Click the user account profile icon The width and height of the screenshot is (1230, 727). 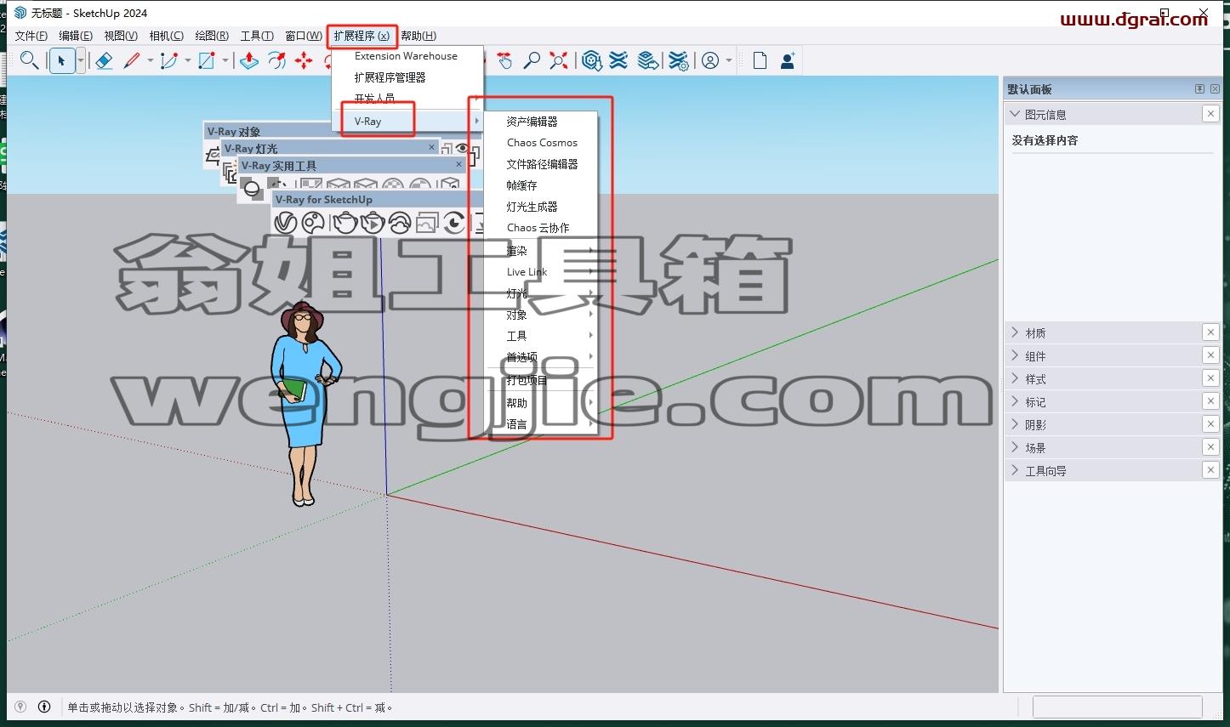(710, 60)
